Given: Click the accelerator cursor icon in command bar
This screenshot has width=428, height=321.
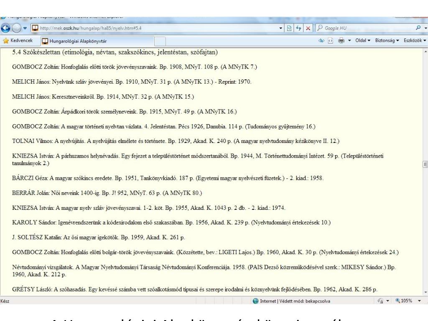Looking at the screenshot, I should [x=321, y=41].
